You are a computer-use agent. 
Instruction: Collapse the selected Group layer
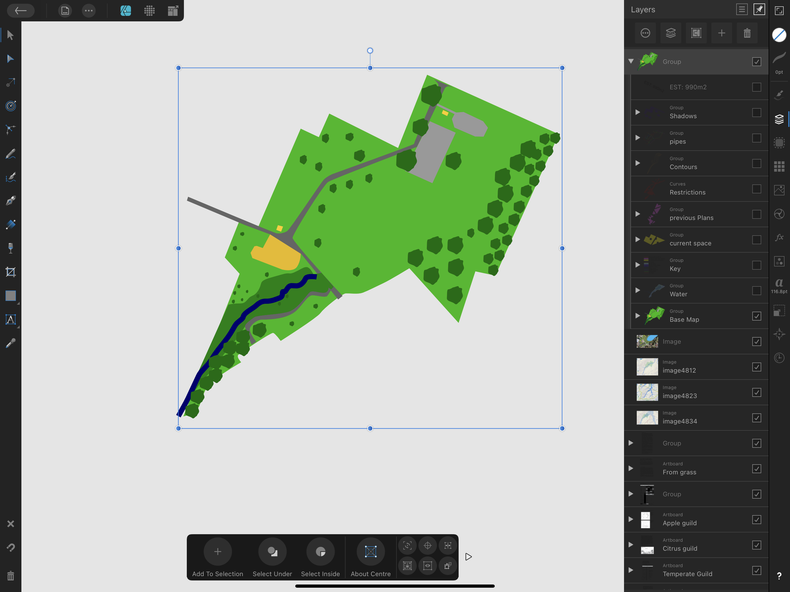[631, 62]
